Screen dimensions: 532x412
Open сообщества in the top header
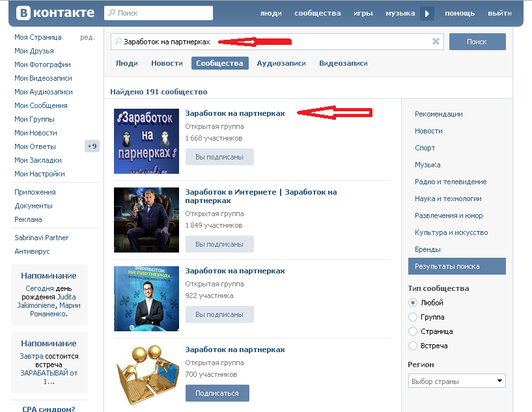[318, 13]
